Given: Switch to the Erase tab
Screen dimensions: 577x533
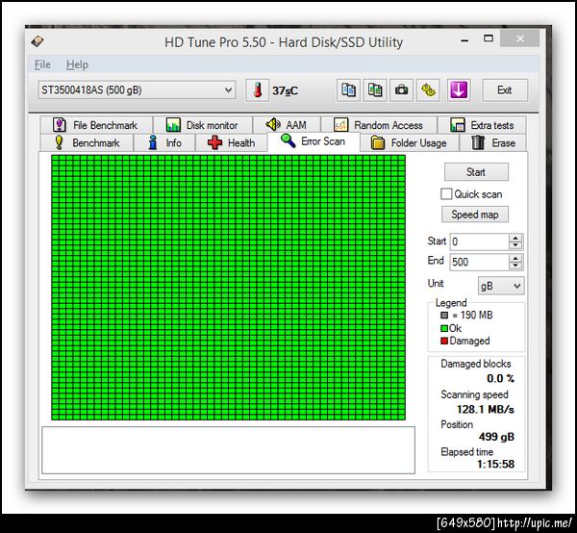Looking at the screenshot, I should [493, 142].
